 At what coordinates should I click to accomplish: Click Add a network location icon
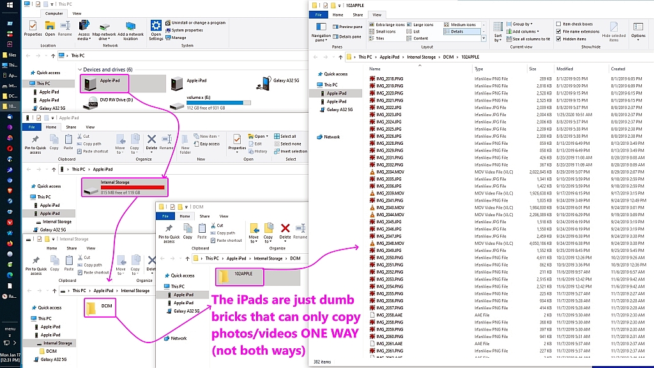(x=130, y=26)
